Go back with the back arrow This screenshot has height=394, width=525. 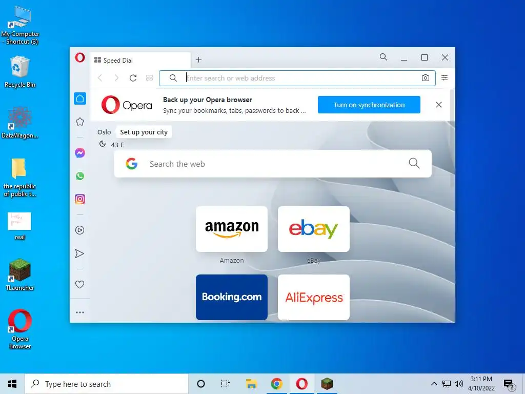(100, 78)
